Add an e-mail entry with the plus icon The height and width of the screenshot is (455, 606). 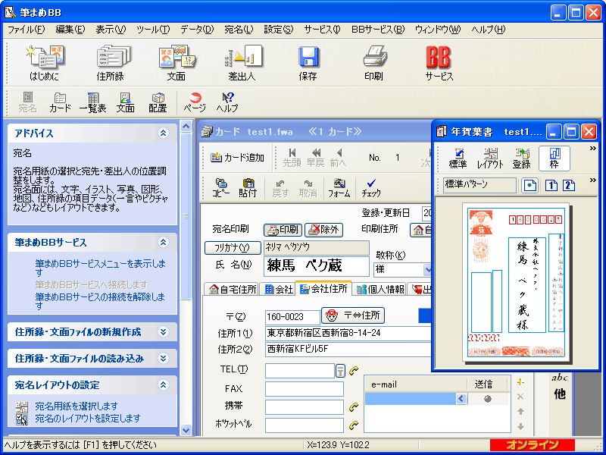(520, 382)
